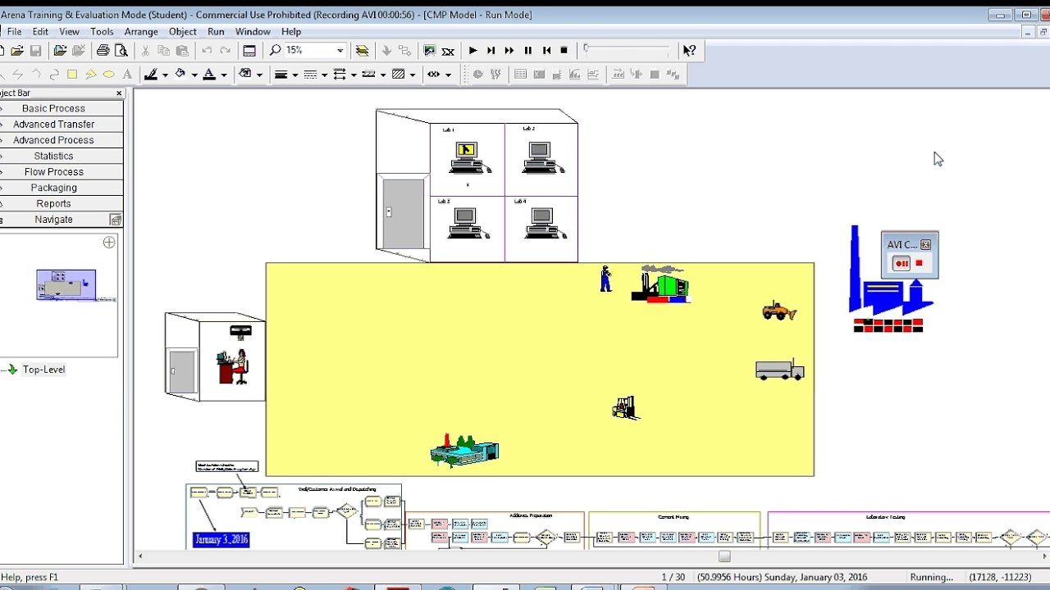
Task: Click the Print icon in the toolbar
Action: [103, 51]
